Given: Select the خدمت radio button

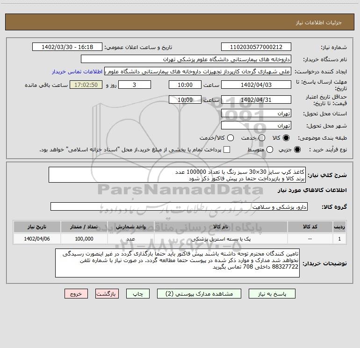Looking at the screenshot, I should tap(262, 138).
